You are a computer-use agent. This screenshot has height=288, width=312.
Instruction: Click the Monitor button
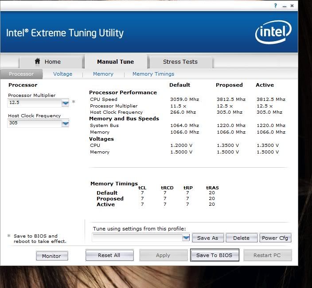[52, 256]
